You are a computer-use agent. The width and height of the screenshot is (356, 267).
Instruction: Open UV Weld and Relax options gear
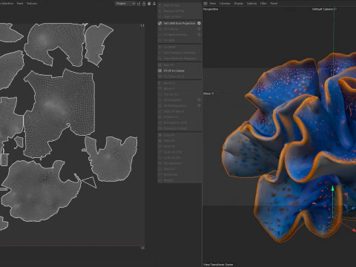[x=199, y=35]
